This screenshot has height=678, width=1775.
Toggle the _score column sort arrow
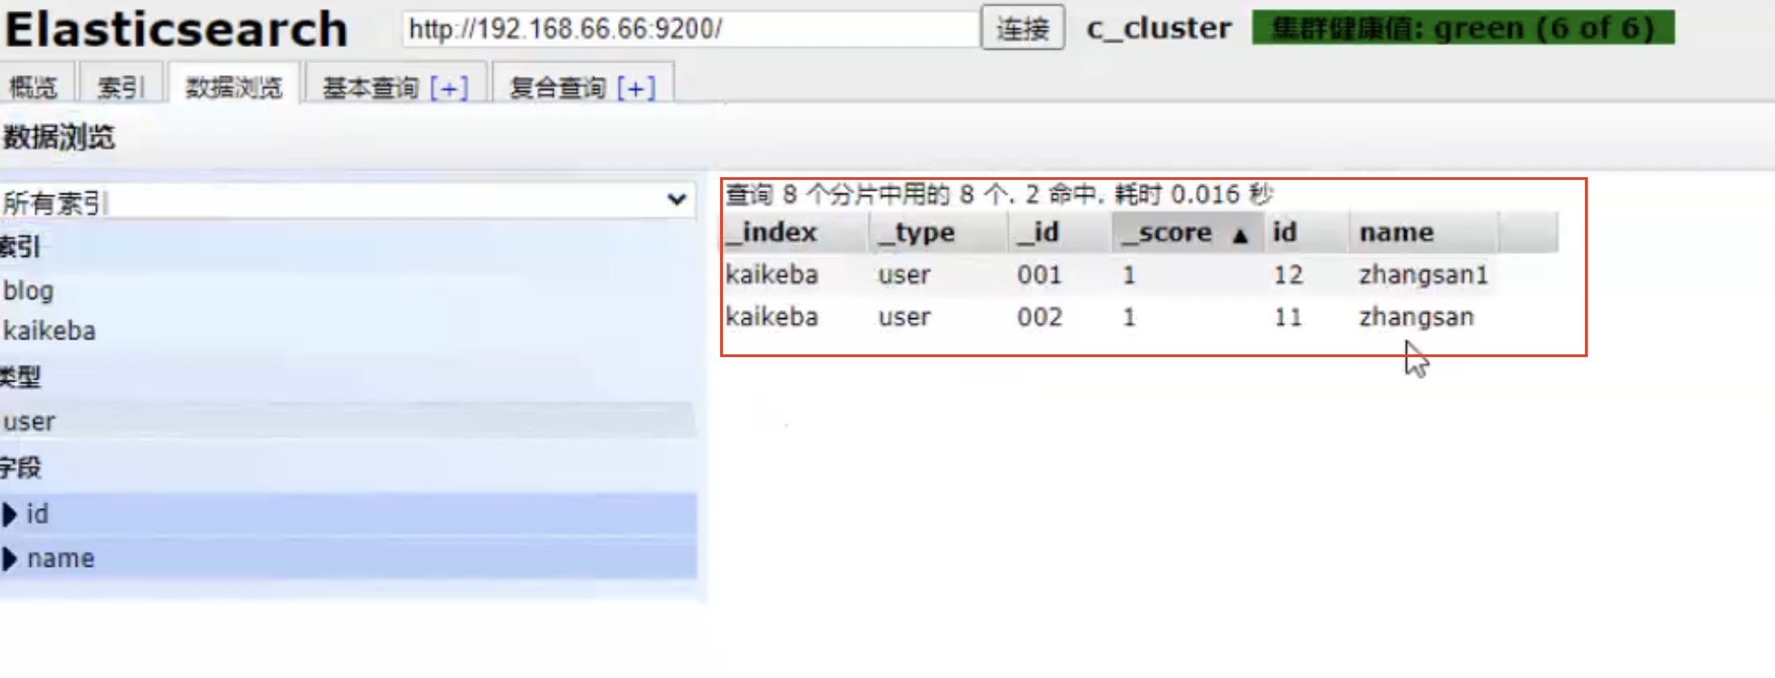tap(1241, 235)
